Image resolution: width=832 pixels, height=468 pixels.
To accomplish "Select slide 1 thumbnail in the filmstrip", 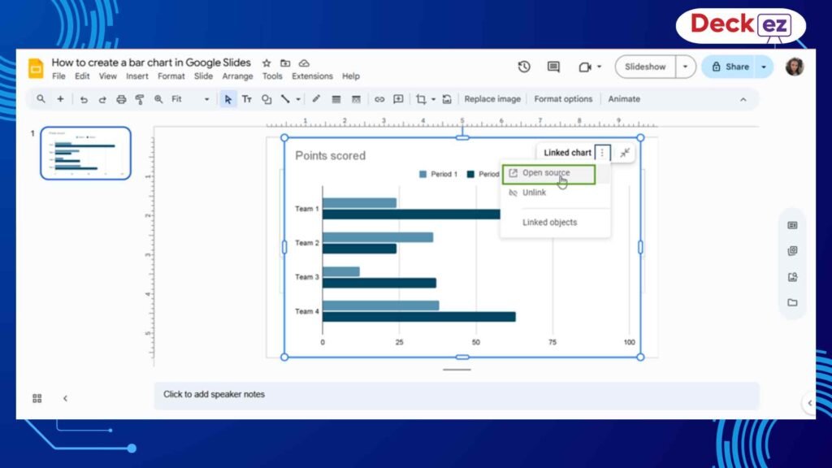I will pyautogui.click(x=84, y=153).
